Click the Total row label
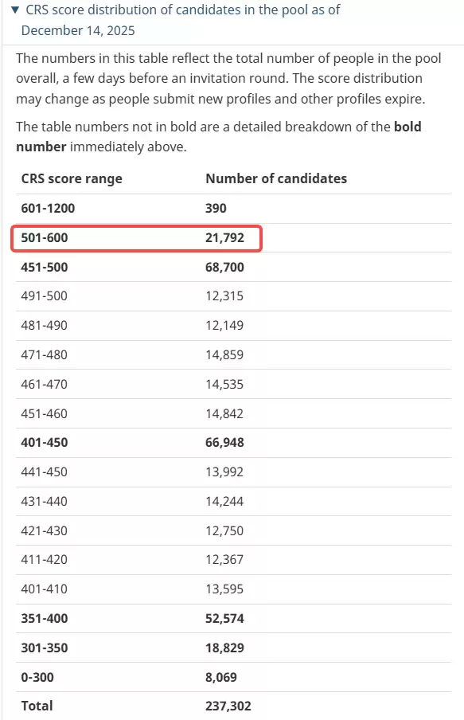The width and height of the screenshot is (464, 720). click(x=37, y=706)
